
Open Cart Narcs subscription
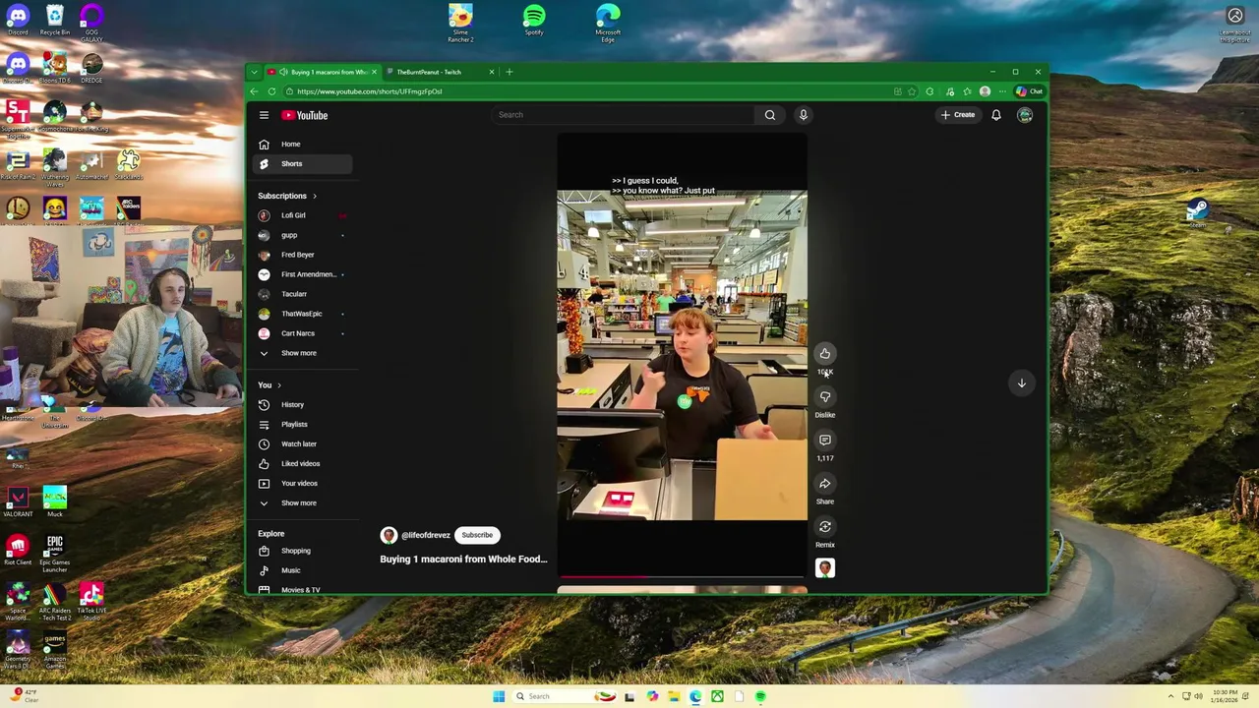click(302, 333)
